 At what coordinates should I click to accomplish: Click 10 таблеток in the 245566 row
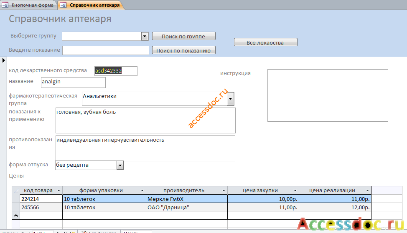(104, 207)
